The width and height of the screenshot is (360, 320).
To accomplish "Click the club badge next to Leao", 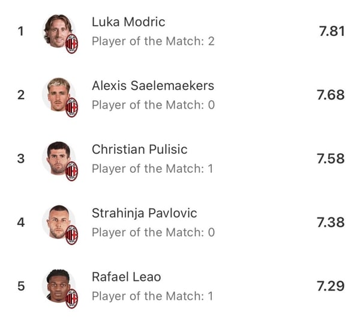I will [72, 298].
